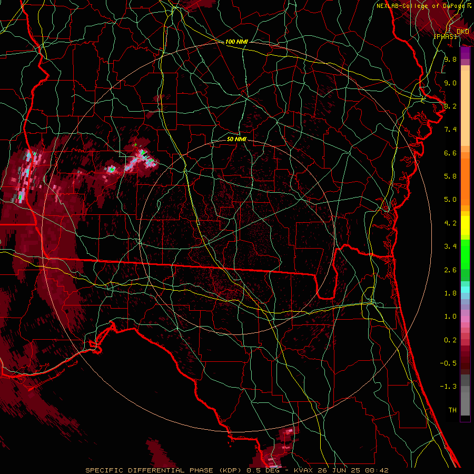
Task: Pick the purple top segment of color scale
Action: (x=465, y=53)
